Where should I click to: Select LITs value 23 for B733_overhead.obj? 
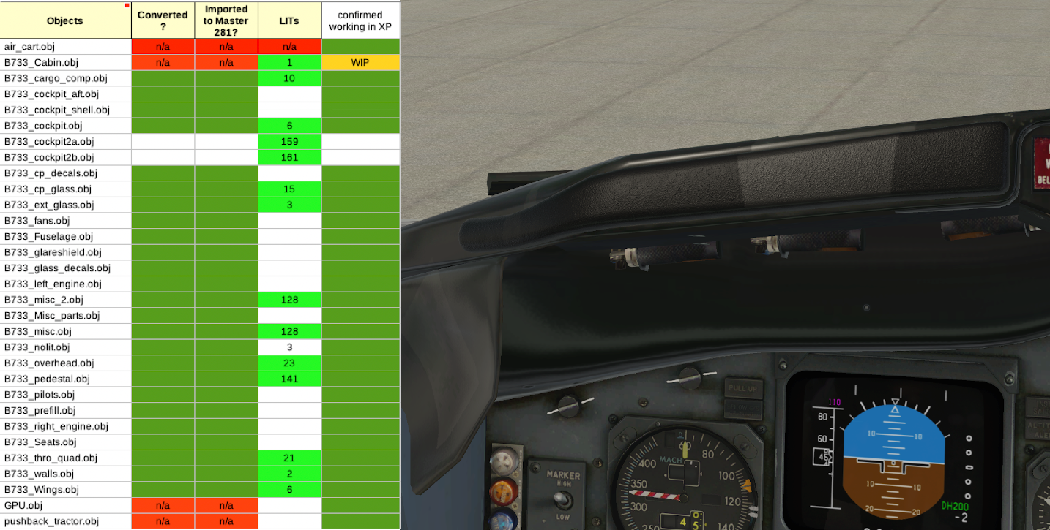[x=289, y=363]
